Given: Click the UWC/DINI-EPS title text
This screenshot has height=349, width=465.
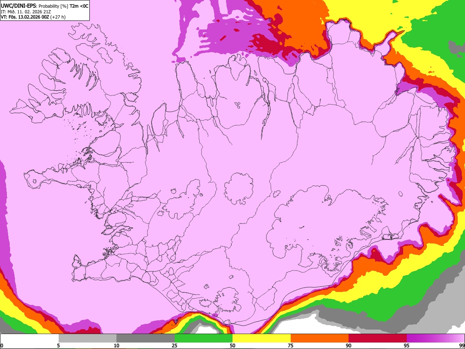Looking at the screenshot, I should pyautogui.click(x=18, y=6).
